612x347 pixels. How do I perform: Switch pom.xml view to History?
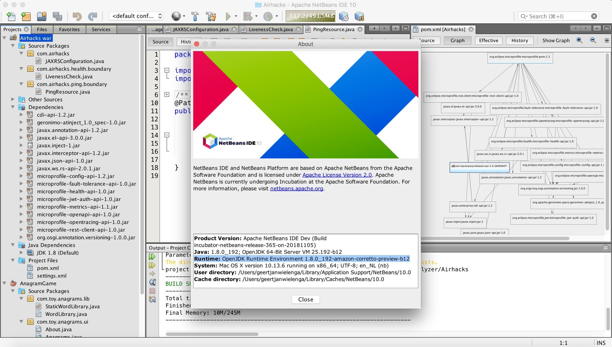click(x=520, y=40)
